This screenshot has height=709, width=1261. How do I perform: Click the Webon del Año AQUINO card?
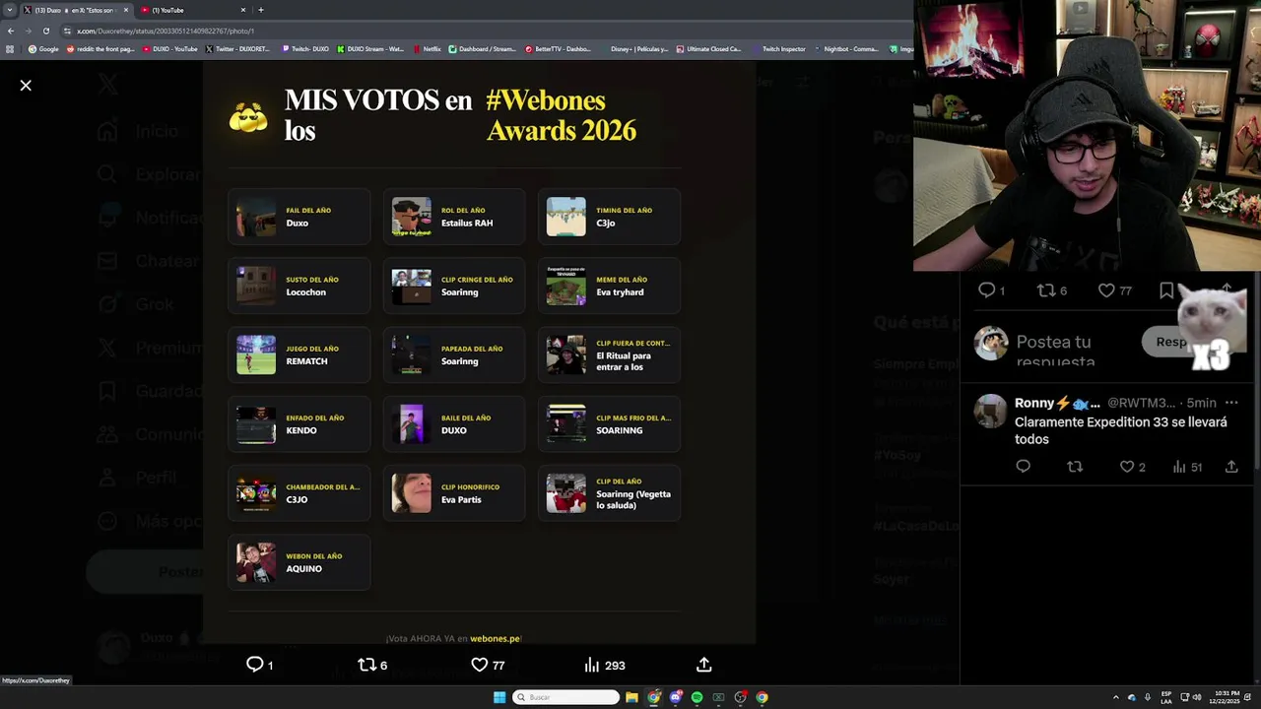tap(299, 562)
